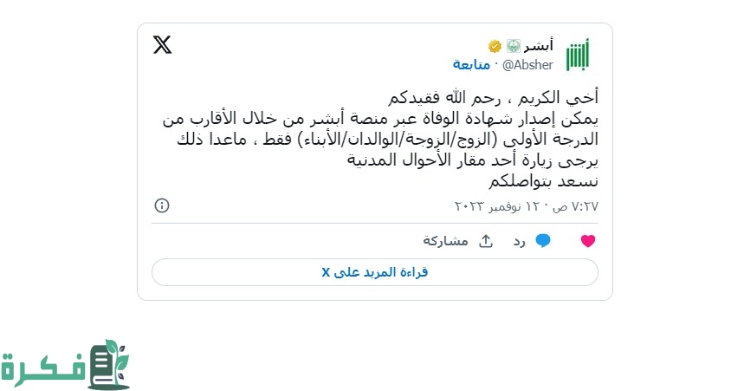The image size is (744, 391).
Task: Click the share upload arrow icon
Action: pyautogui.click(x=486, y=240)
